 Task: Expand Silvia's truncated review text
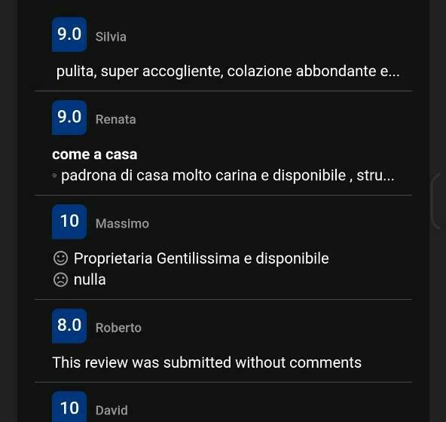click(x=228, y=71)
